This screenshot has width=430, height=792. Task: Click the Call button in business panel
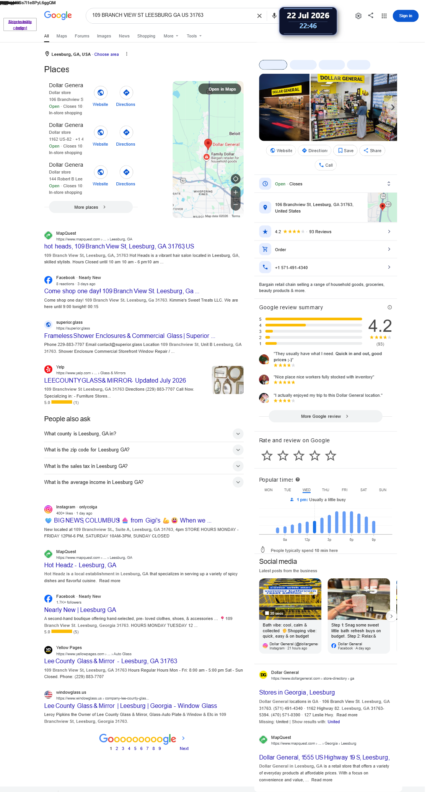(326, 165)
